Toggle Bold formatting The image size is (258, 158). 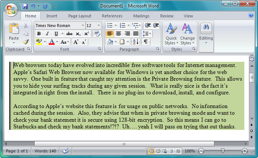(39, 34)
